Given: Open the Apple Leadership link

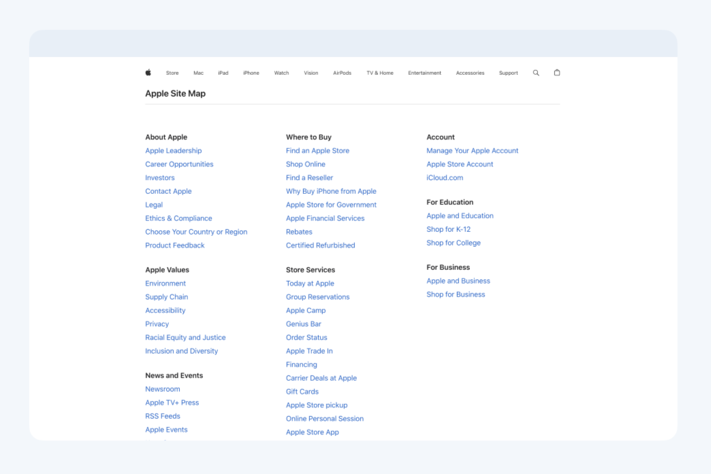Looking at the screenshot, I should point(174,151).
